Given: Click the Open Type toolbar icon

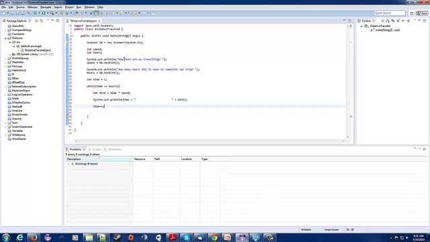Looking at the screenshot, I should click(76, 13).
